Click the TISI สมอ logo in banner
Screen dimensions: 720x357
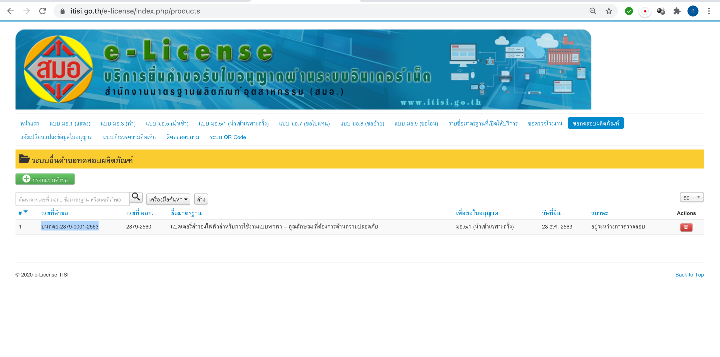(x=58, y=69)
